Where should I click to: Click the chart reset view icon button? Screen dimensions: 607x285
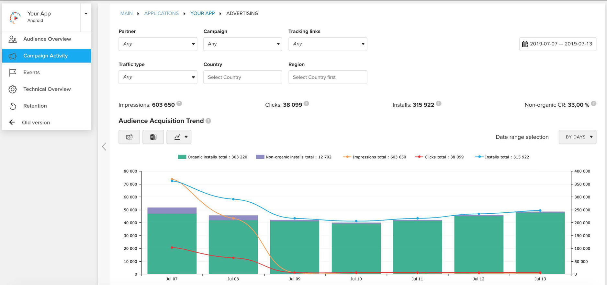[129, 137]
